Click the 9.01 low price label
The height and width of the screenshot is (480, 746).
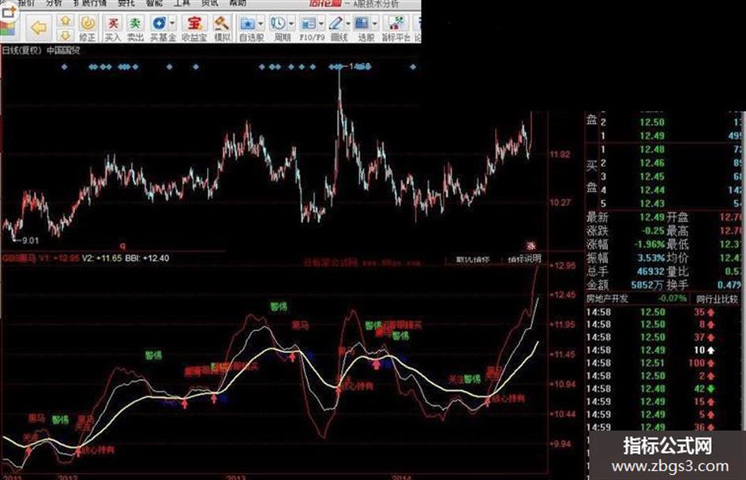[x=30, y=240]
